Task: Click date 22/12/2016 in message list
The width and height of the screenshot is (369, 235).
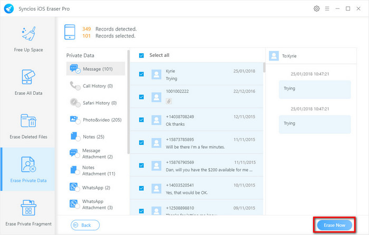Action: click(244, 91)
